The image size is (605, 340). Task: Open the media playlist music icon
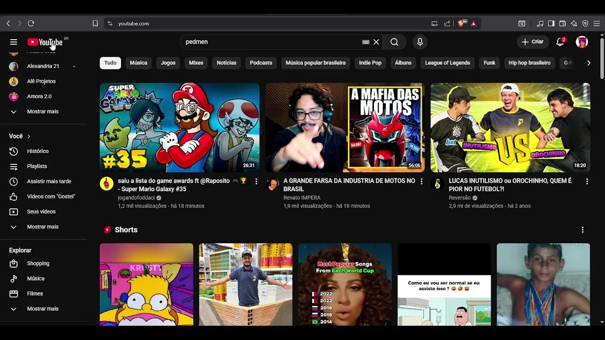[x=540, y=24]
